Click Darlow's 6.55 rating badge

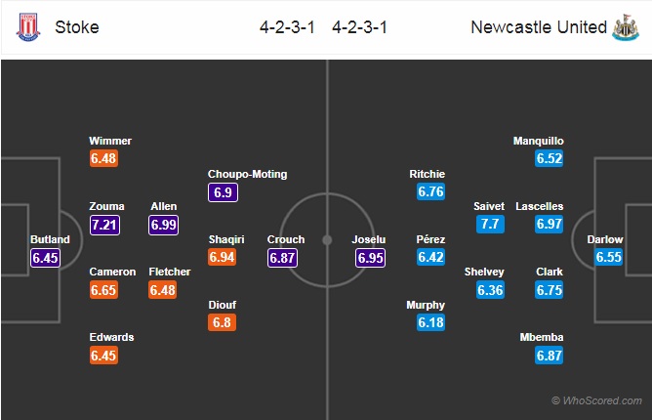(608, 257)
